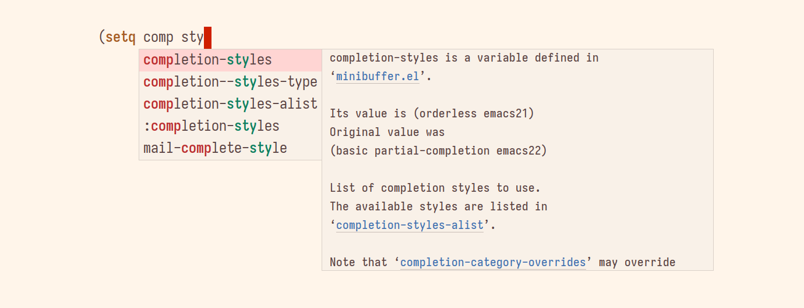The width and height of the screenshot is (804, 308).
Task: Place cursor on the typed word "comp"
Action: pos(158,38)
